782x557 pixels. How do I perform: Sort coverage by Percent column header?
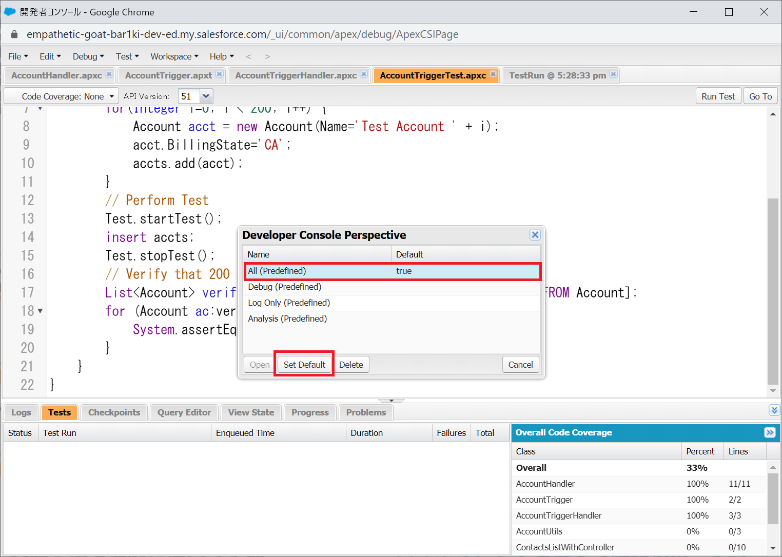(702, 451)
